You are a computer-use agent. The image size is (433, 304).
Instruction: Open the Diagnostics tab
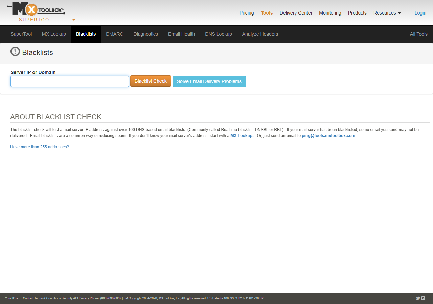[x=146, y=34]
